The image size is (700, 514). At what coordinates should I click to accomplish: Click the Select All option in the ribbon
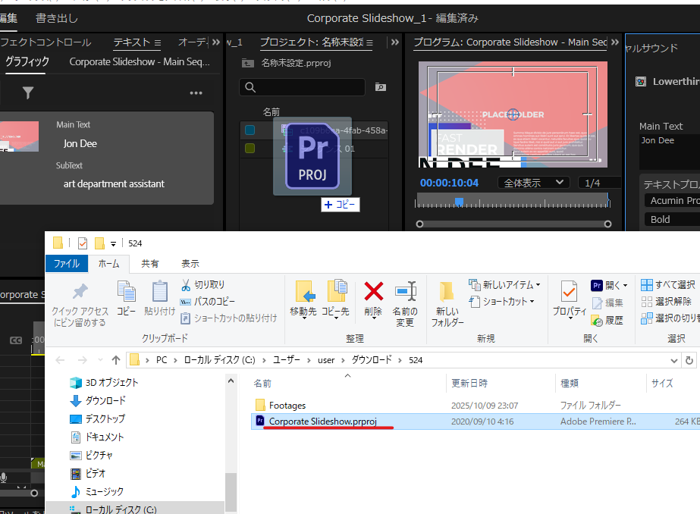tap(667, 285)
